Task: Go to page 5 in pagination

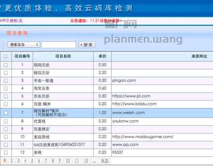Action: pyautogui.click(x=32, y=161)
